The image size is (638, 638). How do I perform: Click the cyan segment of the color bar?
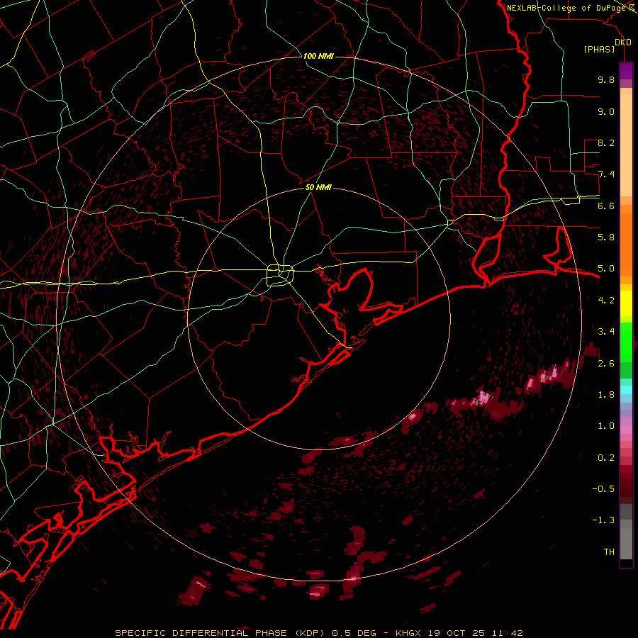[626, 390]
